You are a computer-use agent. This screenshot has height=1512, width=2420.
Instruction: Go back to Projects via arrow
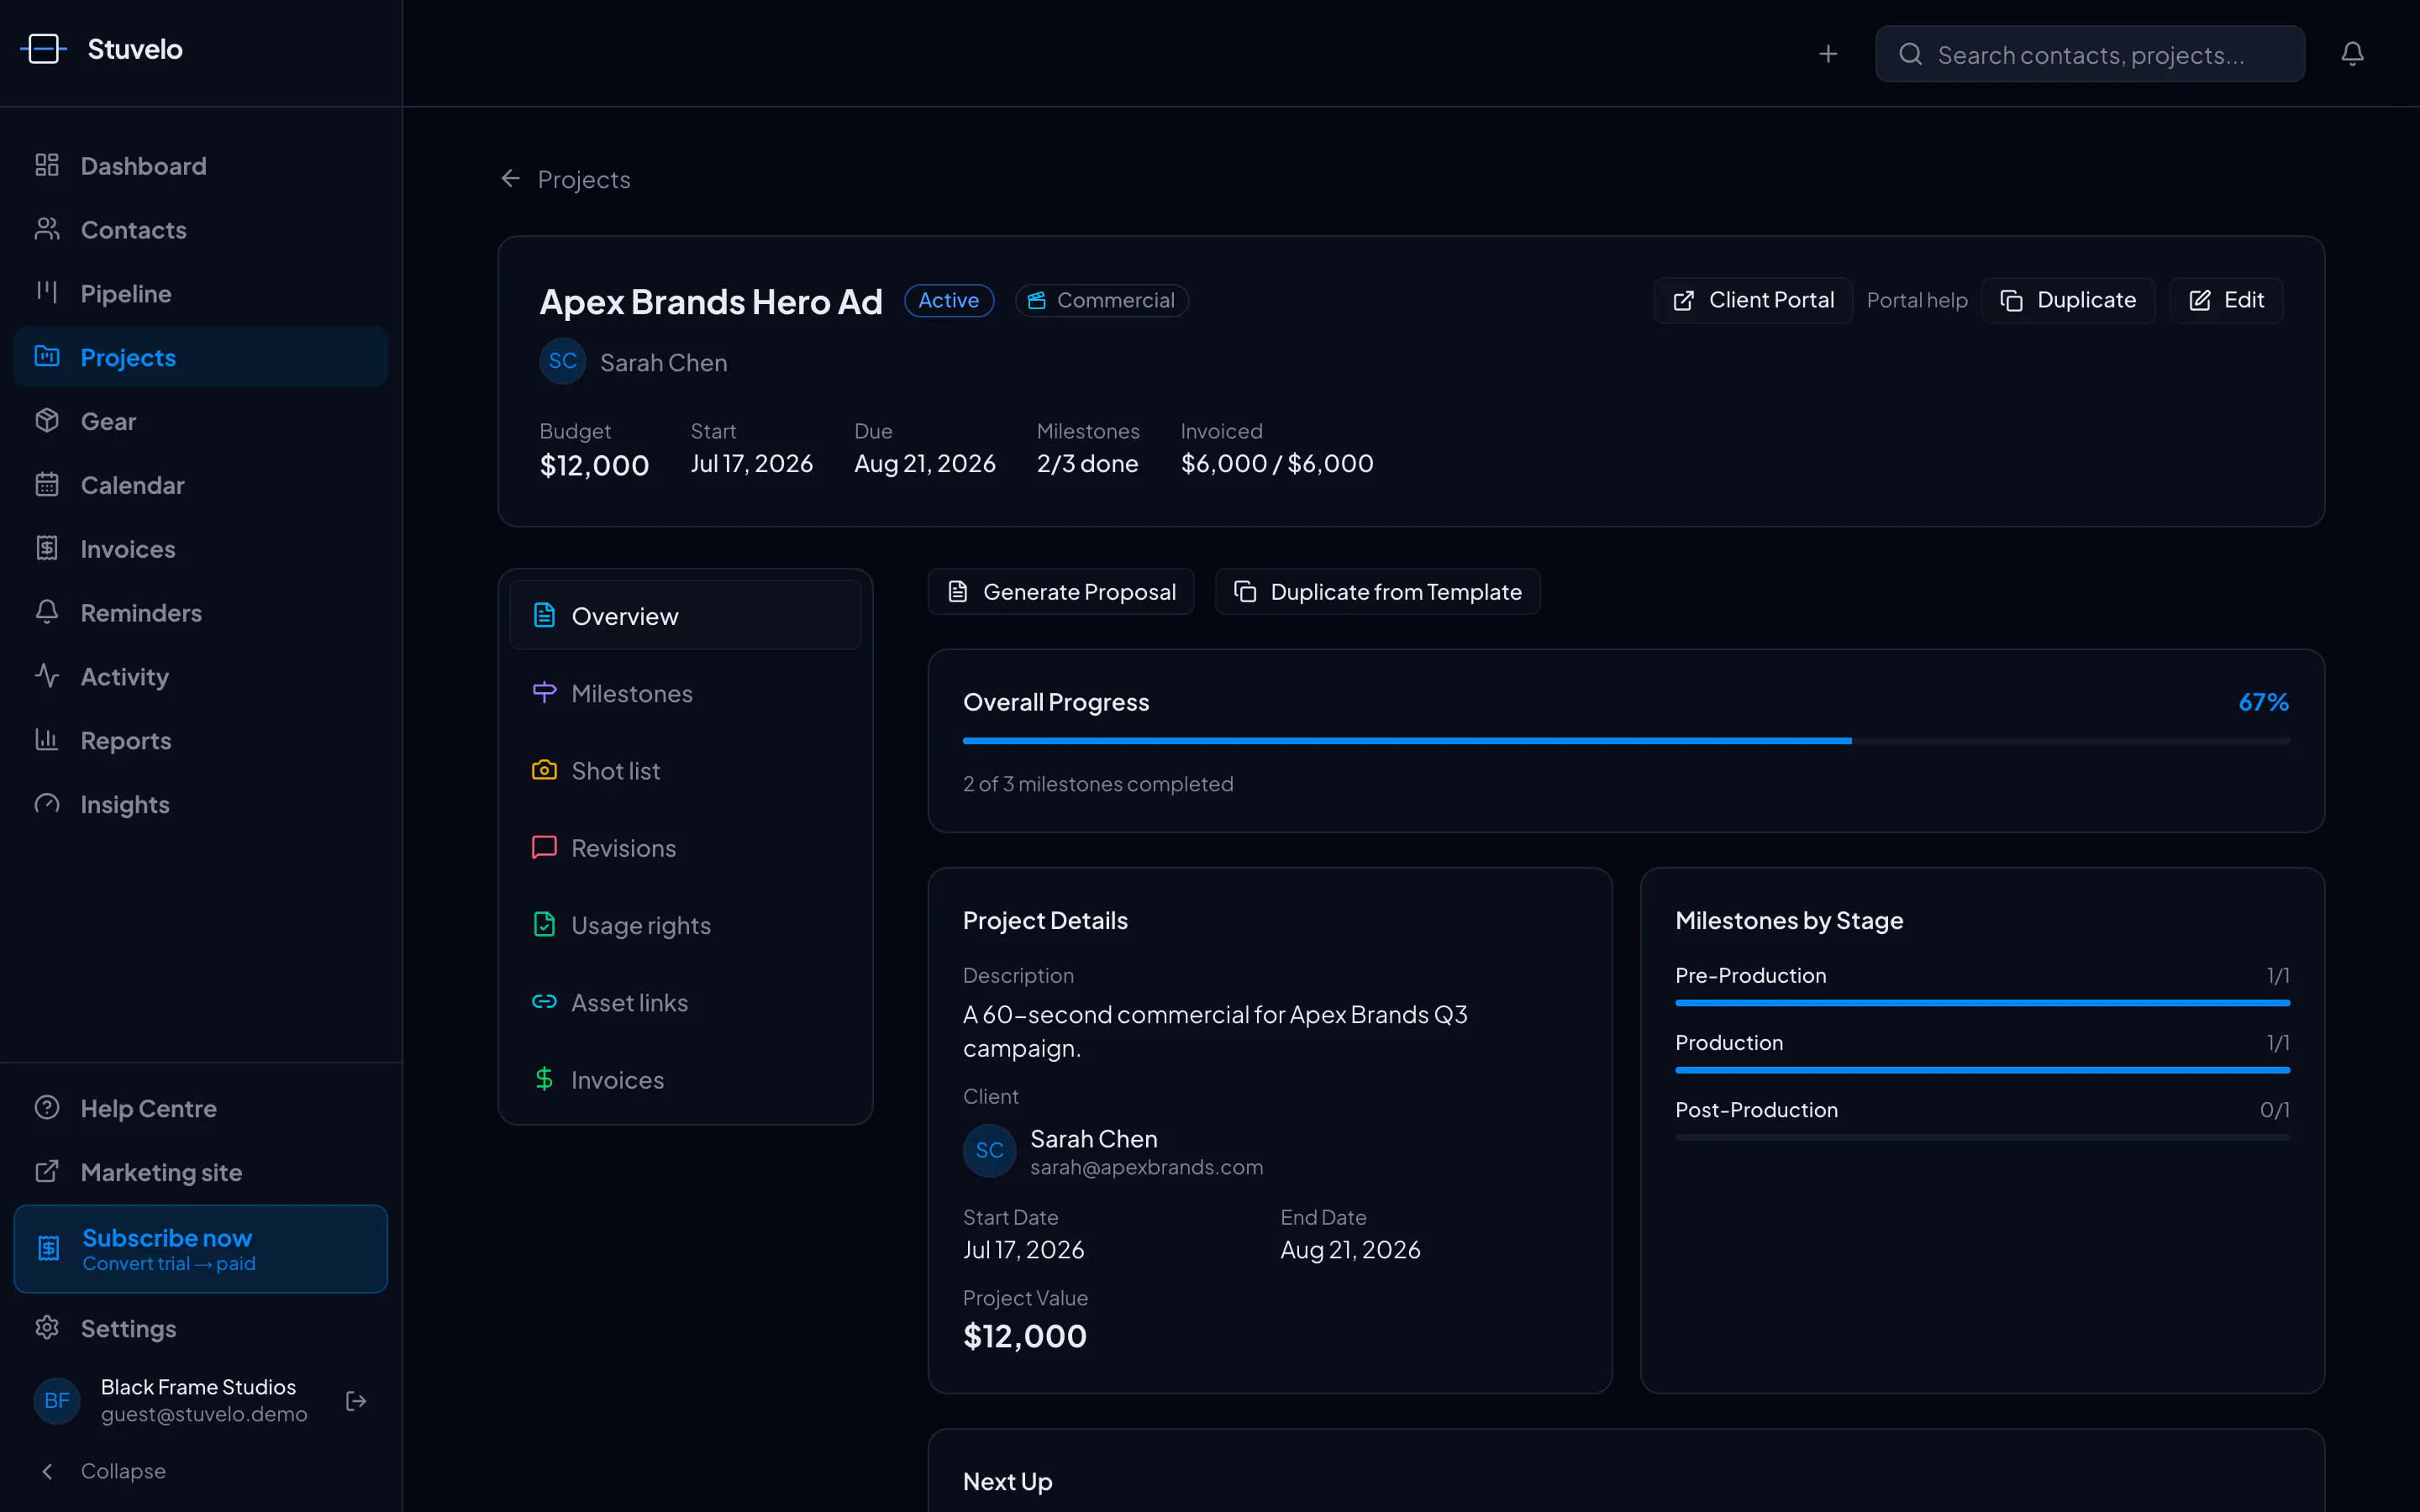[x=510, y=179]
